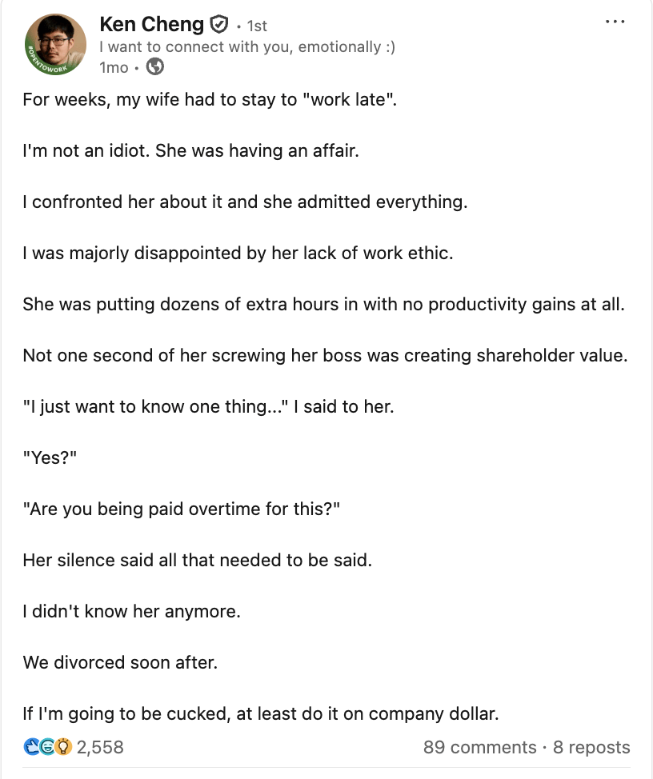This screenshot has width=653, height=779.
Task: Click the lightbulb Insightful reaction icon
Action: pyautogui.click(x=63, y=747)
